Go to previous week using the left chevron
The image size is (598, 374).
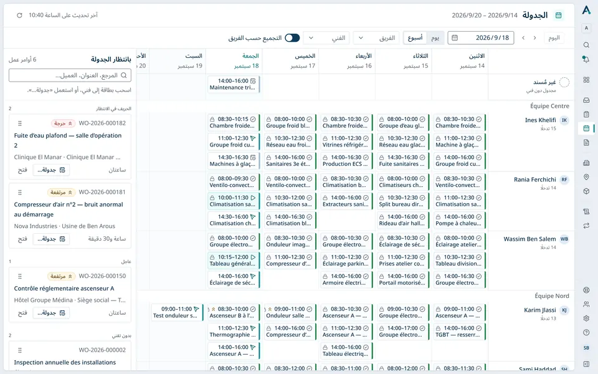pos(523,38)
